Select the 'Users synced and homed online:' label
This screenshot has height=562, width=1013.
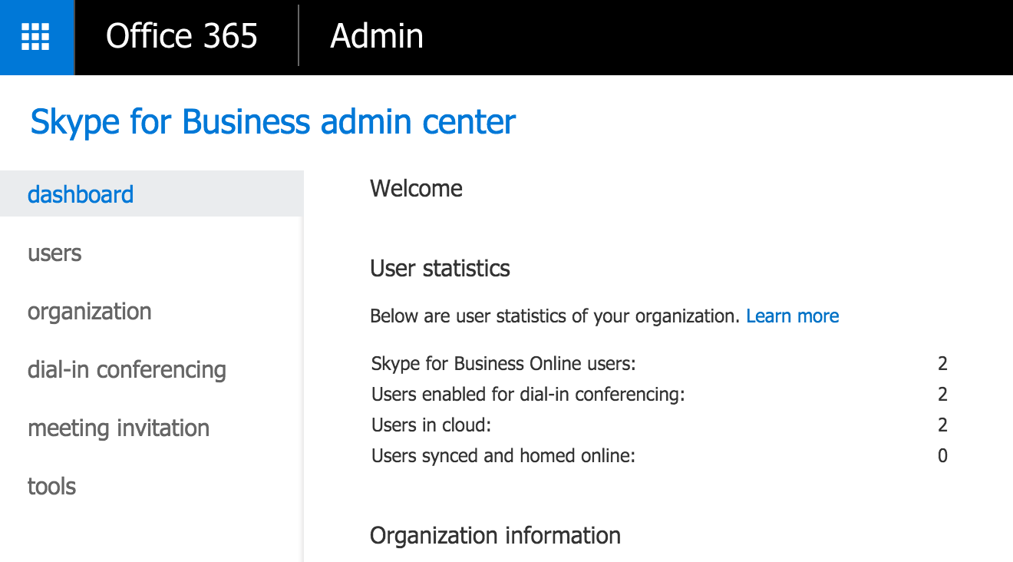(x=503, y=456)
